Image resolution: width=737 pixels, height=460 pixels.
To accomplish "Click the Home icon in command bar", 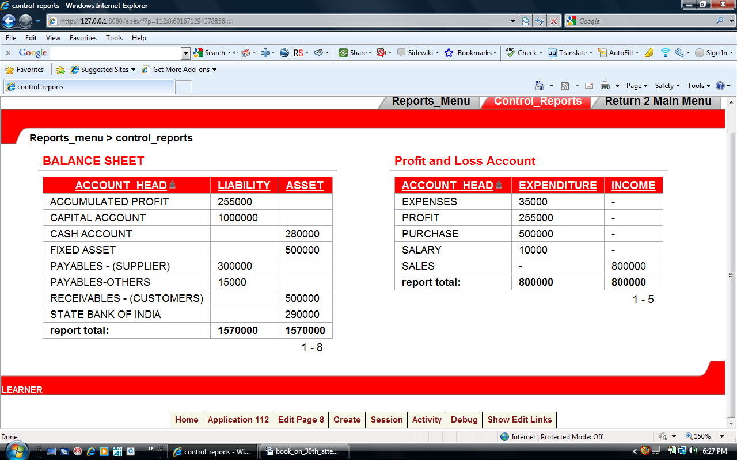I will (x=540, y=86).
